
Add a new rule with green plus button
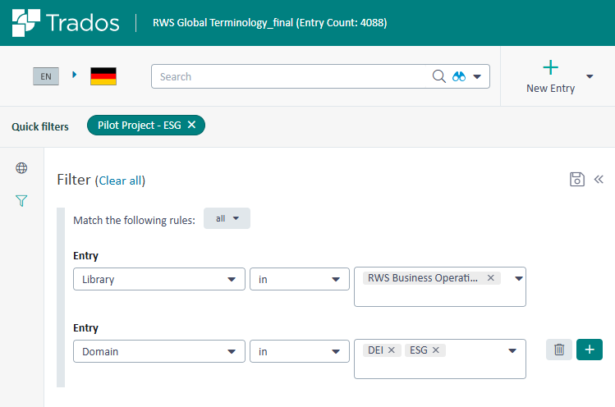click(x=589, y=350)
